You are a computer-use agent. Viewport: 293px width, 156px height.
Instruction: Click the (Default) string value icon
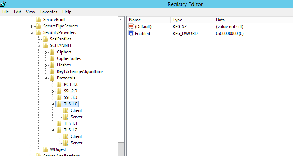[131, 26]
